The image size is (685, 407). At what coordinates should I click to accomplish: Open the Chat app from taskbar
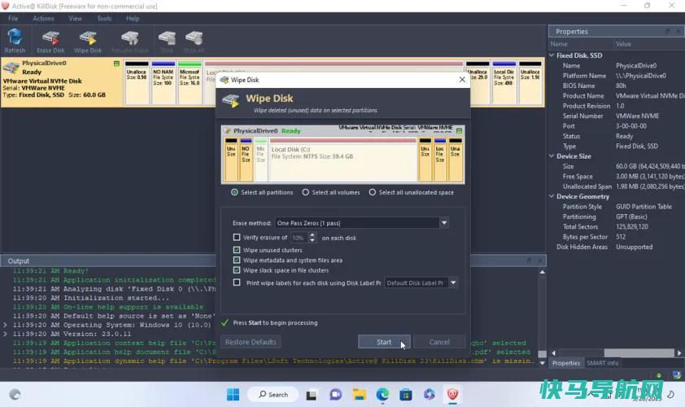[335, 394]
